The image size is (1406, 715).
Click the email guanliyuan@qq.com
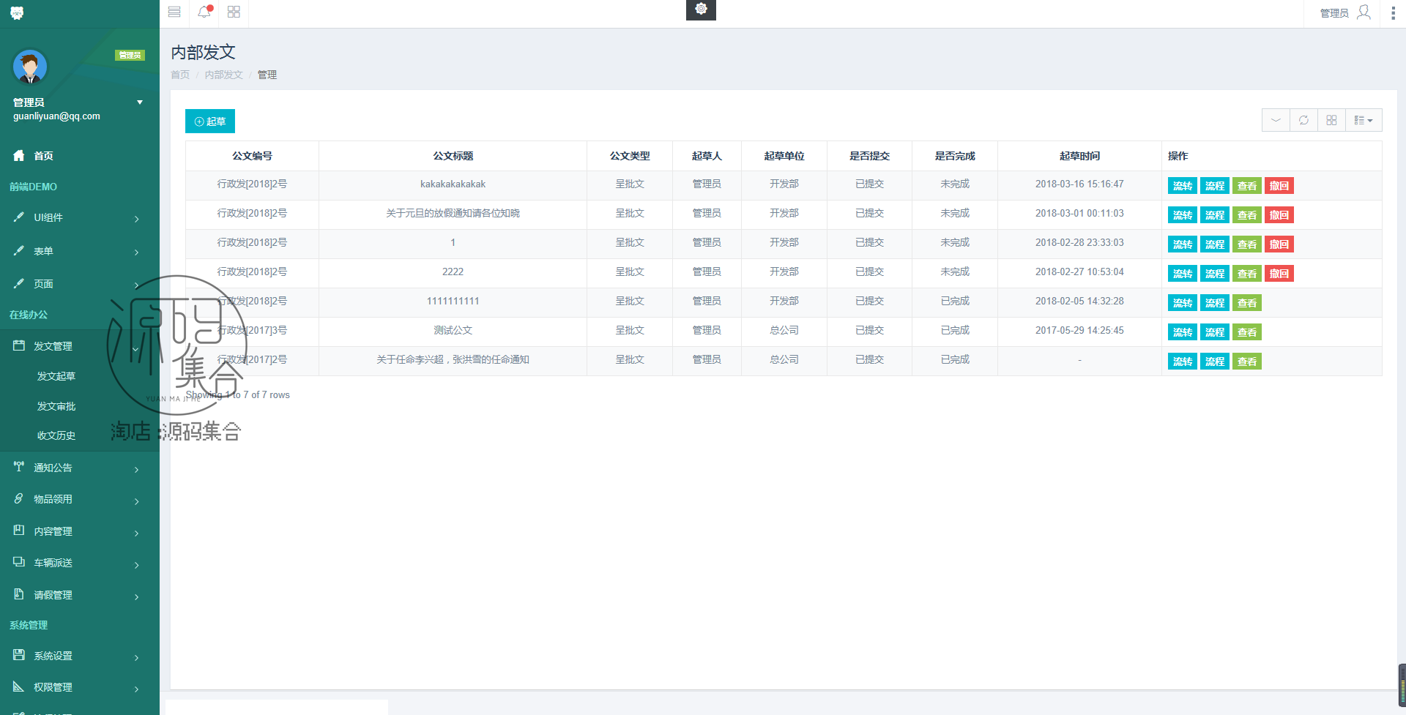(x=56, y=116)
